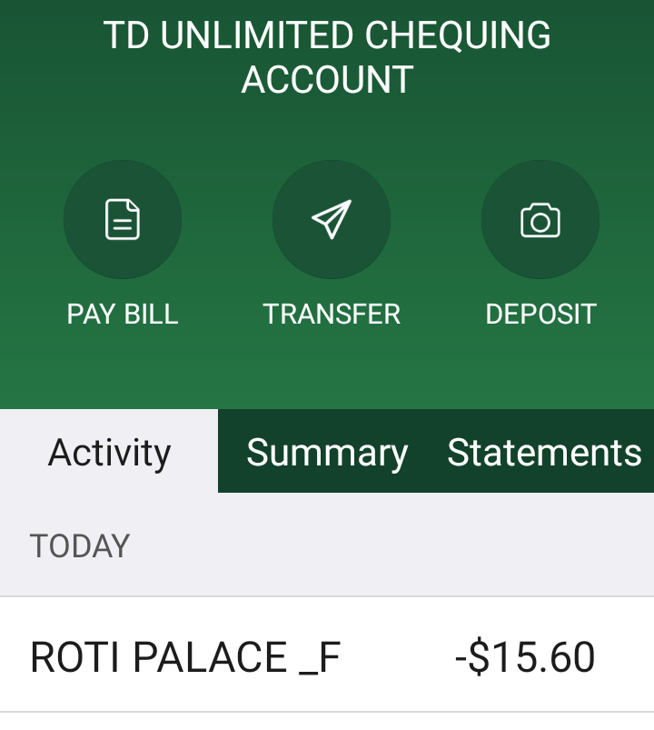Tap the word UNLIMITED in the header
Viewport: 654px width, 730px height.
[x=258, y=35]
